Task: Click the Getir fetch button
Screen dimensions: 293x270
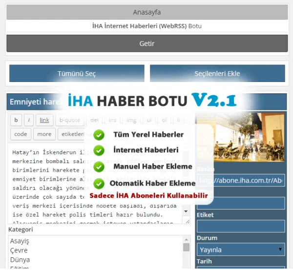Action: (x=147, y=43)
